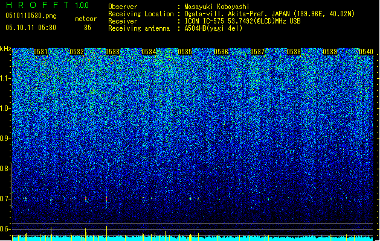Click the 1.0 kHz axis tick label
The width and height of the screenshot is (380, 241).
[x=5, y=108]
